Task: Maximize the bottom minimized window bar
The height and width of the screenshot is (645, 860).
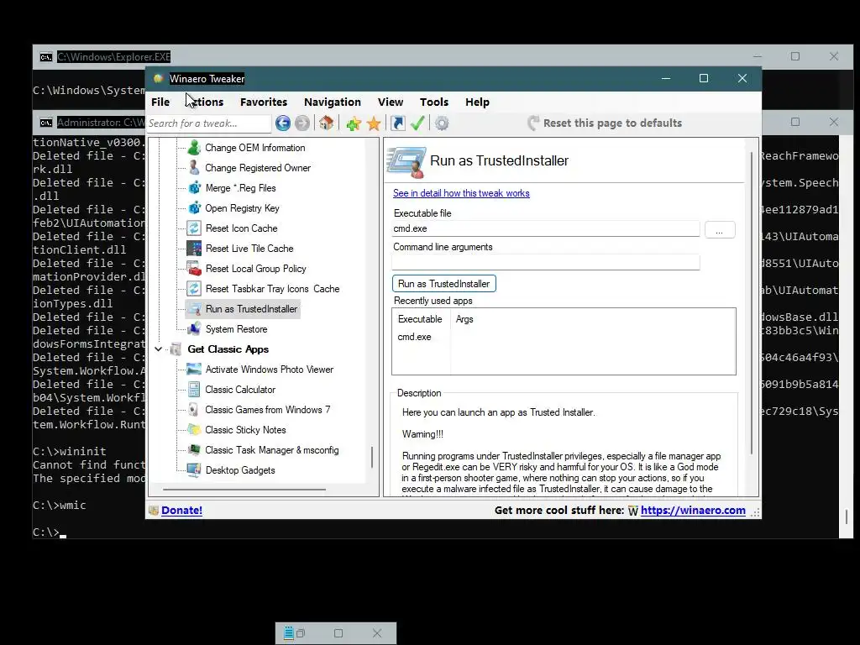Action: 338,633
